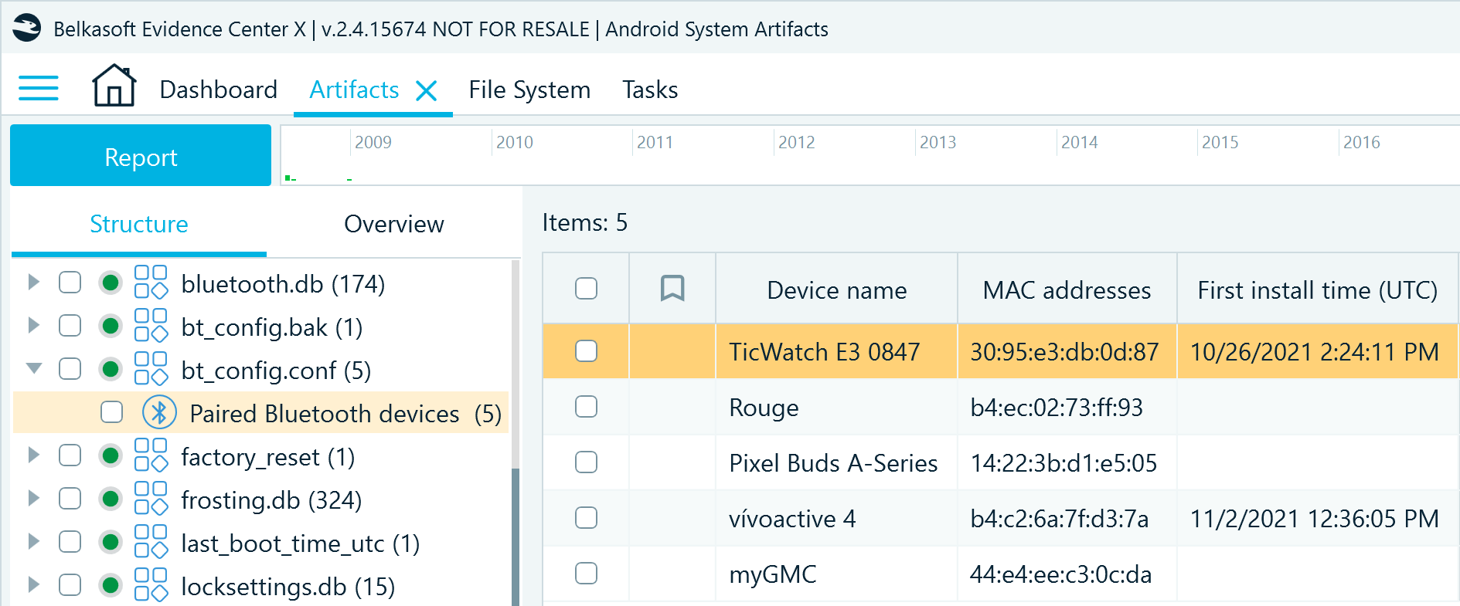
Task: Click locksettings.db artifact grid icon
Action: 151,585
